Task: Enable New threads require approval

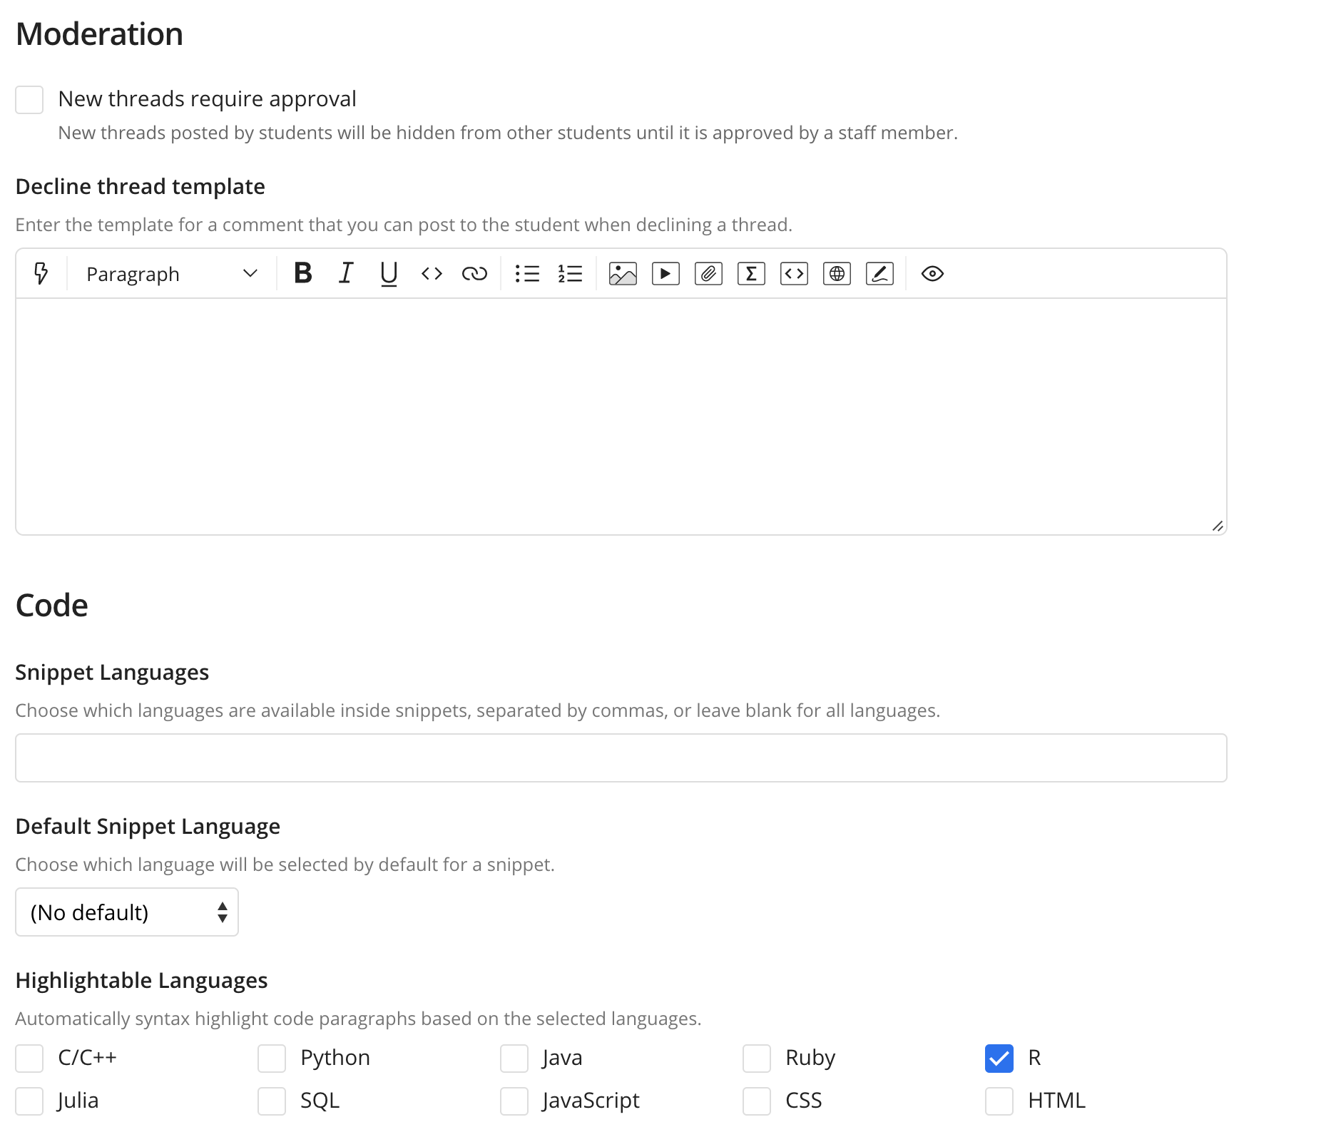Action: [29, 100]
